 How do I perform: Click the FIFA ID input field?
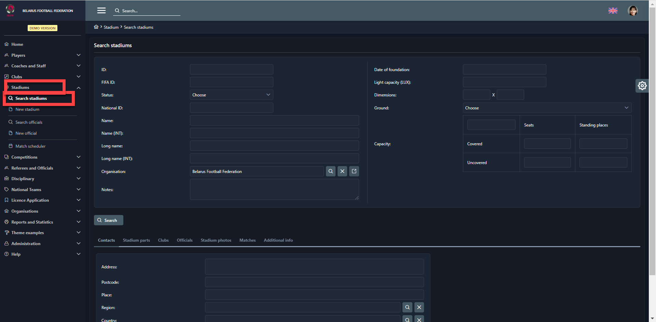231,82
